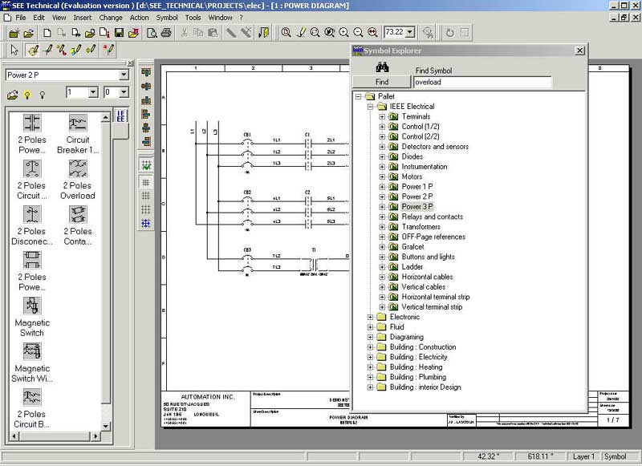642x466 pixels.
Task: Open the Power 2 P family dropdown
Action: (124, 75)
